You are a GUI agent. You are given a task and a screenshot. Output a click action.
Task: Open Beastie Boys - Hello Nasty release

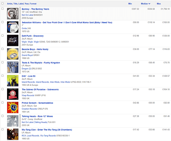click(x=35, y=49)
